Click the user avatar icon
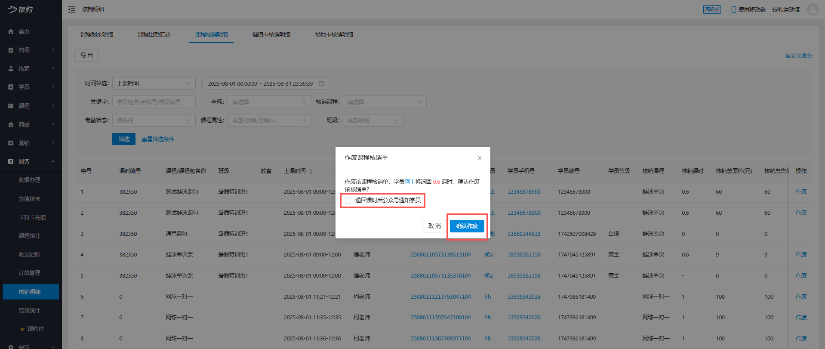The width and height of the screenshot is (825, 349). 813,9
